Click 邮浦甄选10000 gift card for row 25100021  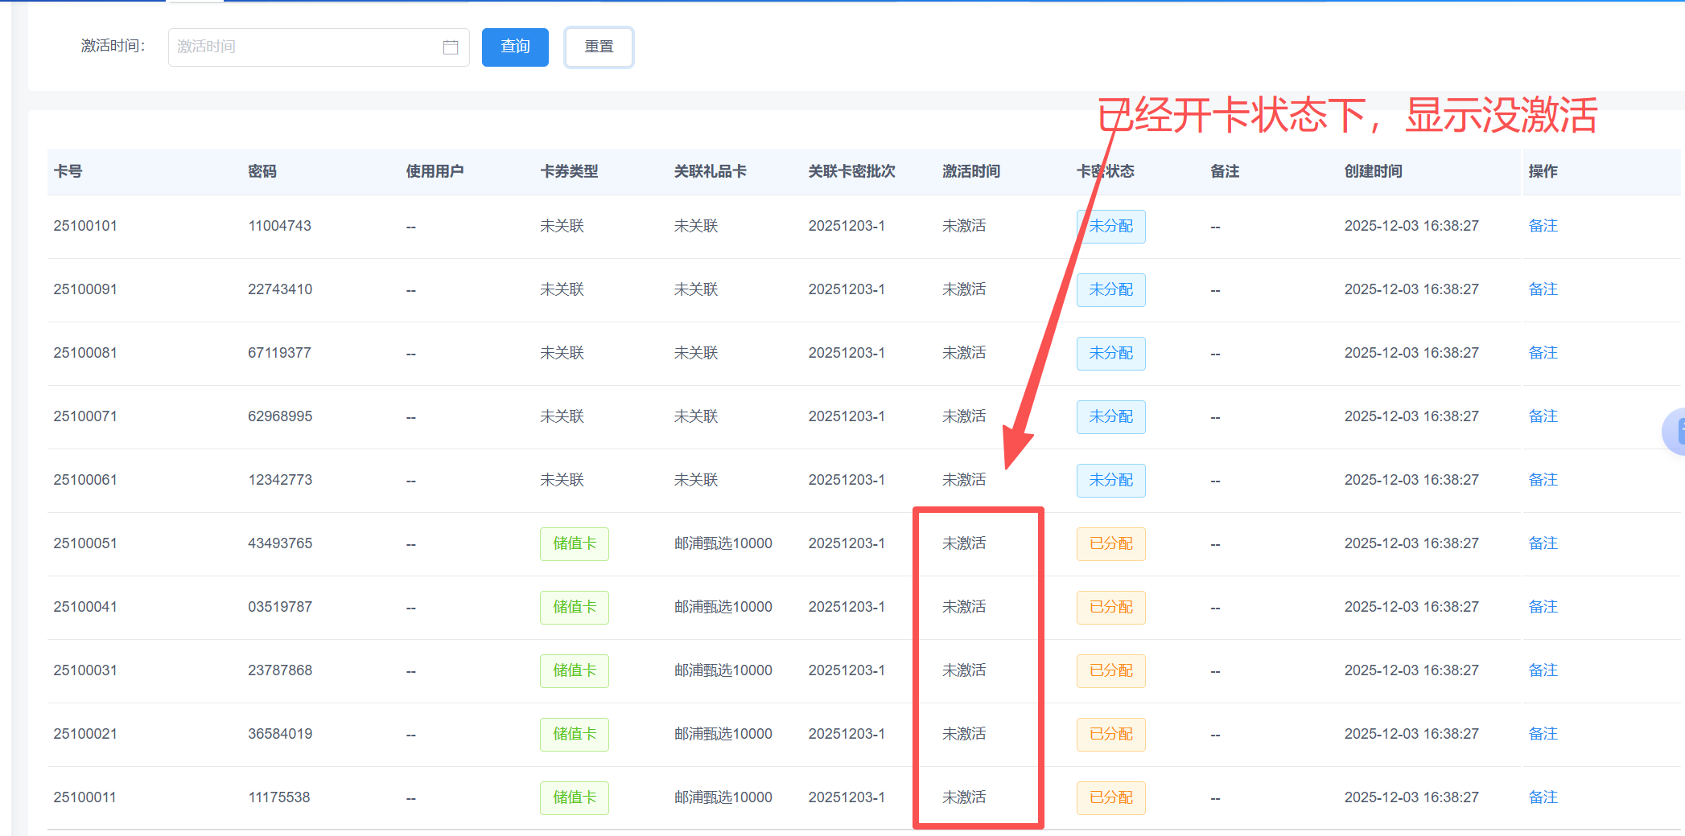(723, 734)
